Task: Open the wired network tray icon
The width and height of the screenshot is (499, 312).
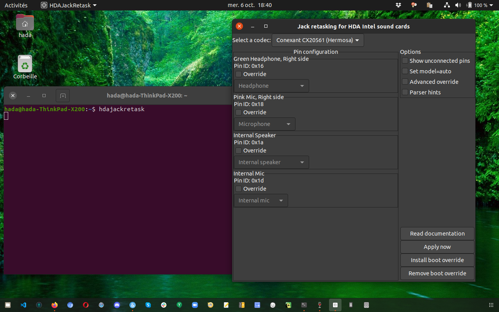Action: [x=447, y=5]
